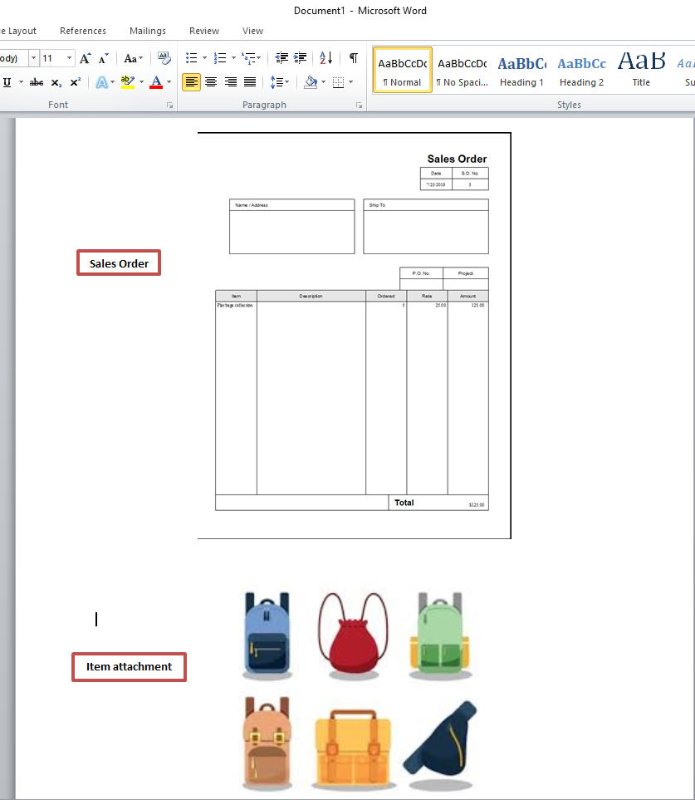695x800 pixels.
Task: Apply yellow text highlight color
Action: click(128, 82)
